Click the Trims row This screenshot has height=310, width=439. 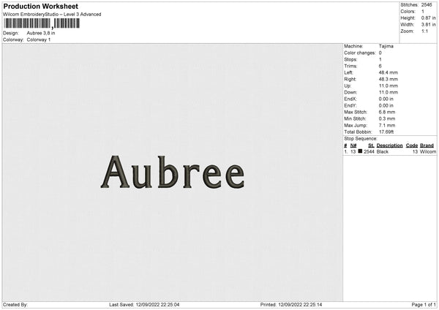(363, 66)
